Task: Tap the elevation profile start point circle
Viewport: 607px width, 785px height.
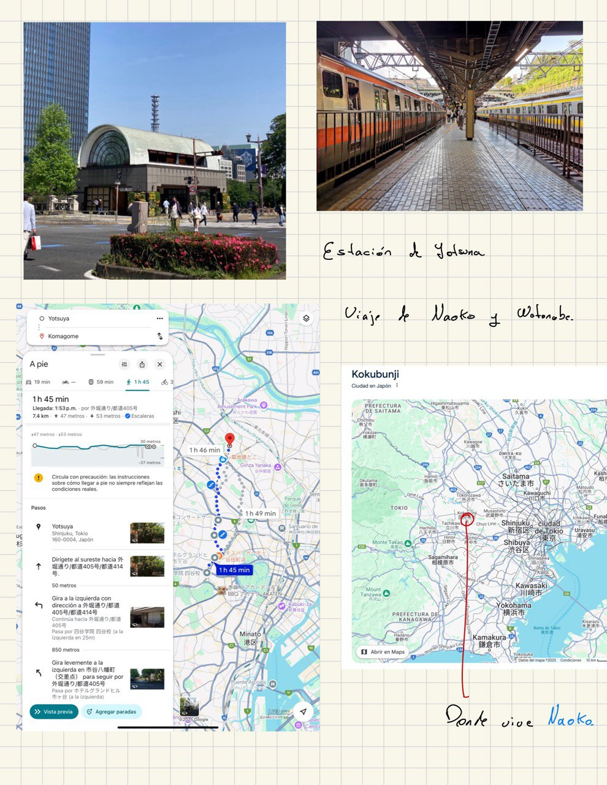Action: [35, 446]
